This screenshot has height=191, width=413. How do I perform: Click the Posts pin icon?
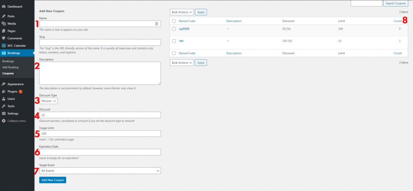coord(4,16)
